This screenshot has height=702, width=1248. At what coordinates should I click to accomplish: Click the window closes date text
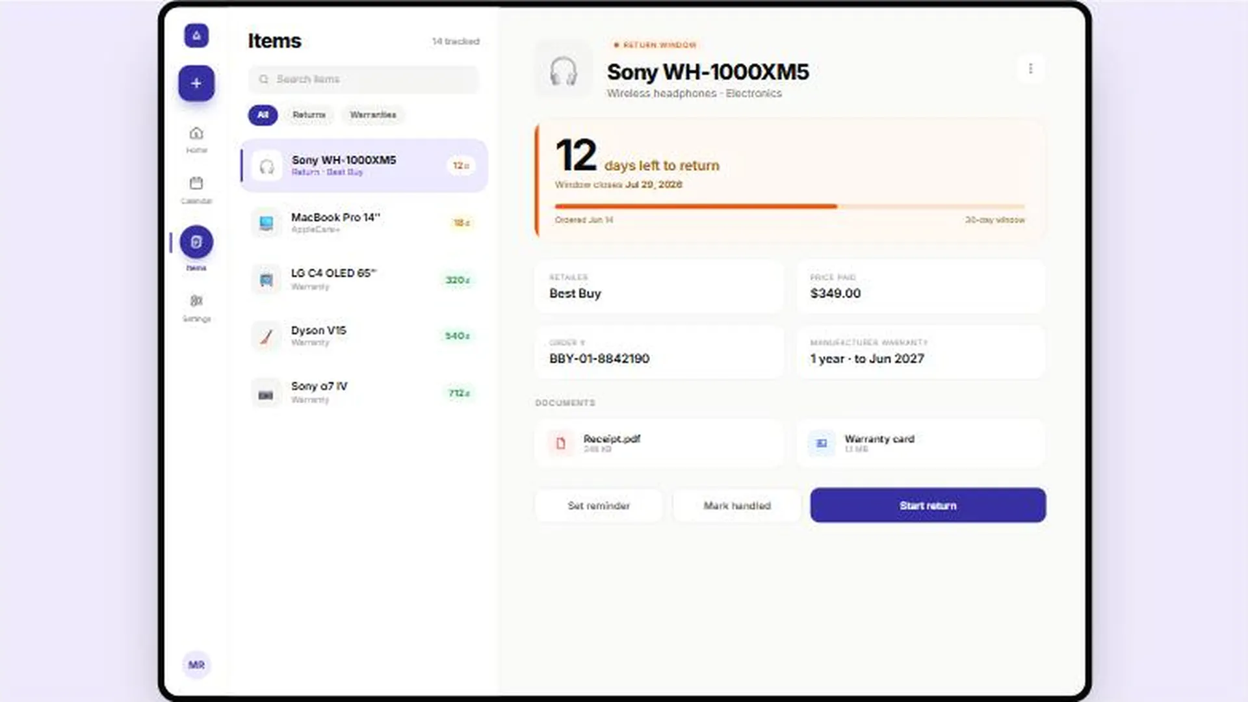coord(619,185)
